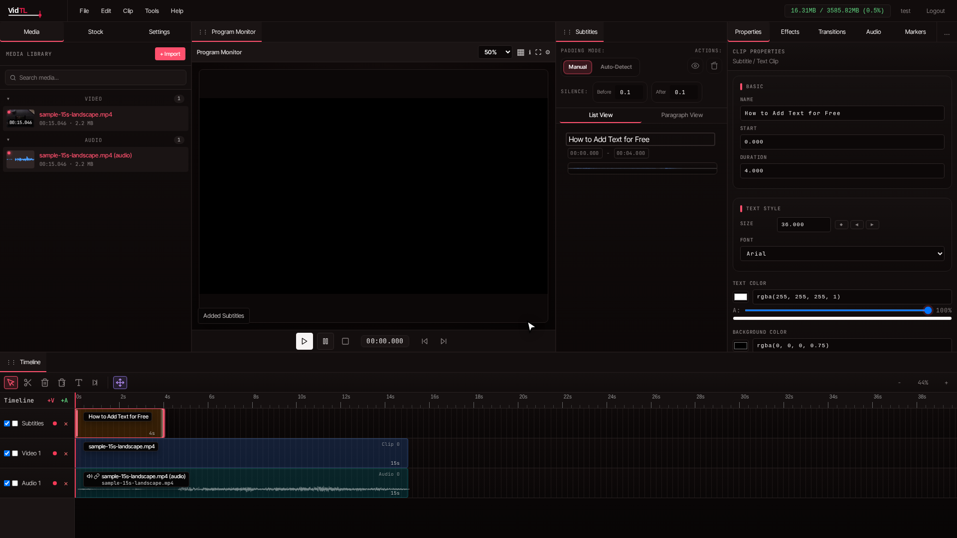Click the ripple delete trash icon with arrow
Image resolution: width=957 pixels, height=538 pixels.
(x=62, y=383)
